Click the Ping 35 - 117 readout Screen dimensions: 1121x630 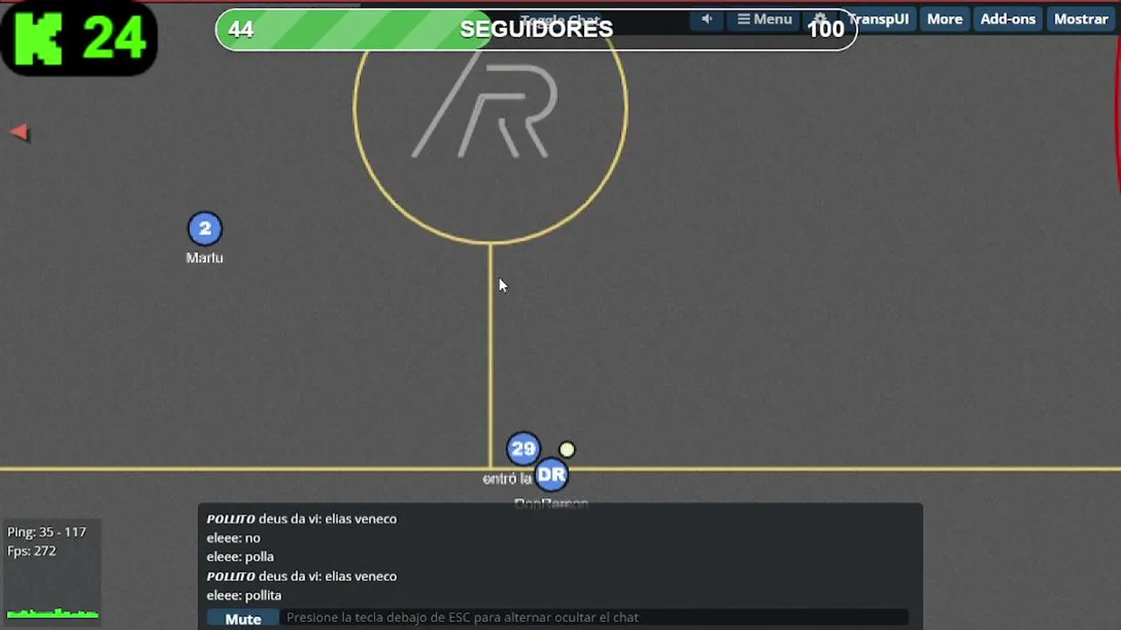(46, 532)
